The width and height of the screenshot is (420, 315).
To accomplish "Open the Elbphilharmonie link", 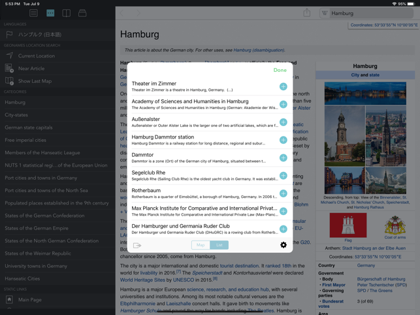I will tap(138, 303).
